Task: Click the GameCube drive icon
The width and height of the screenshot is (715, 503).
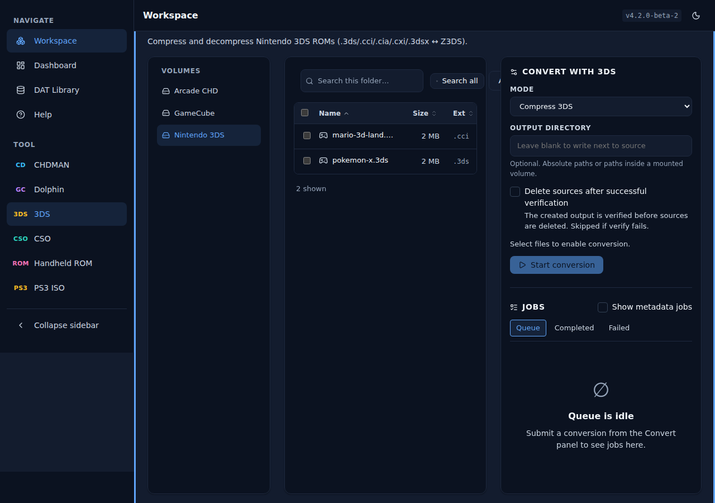Action: (x=166, y=113)
